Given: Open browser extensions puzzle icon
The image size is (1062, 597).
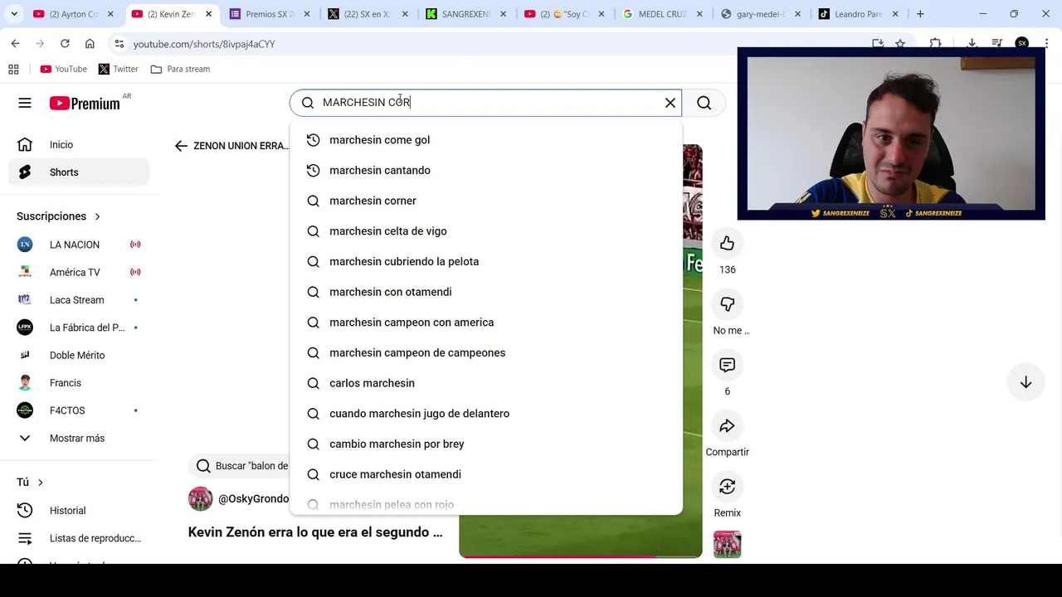Looking at the screenshot, I should (936, 43).
